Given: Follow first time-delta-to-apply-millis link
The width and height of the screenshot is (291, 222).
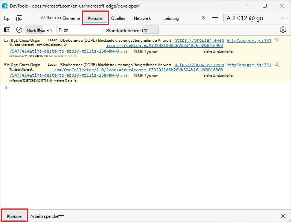Looking at the screenshot, I should 64,51.
